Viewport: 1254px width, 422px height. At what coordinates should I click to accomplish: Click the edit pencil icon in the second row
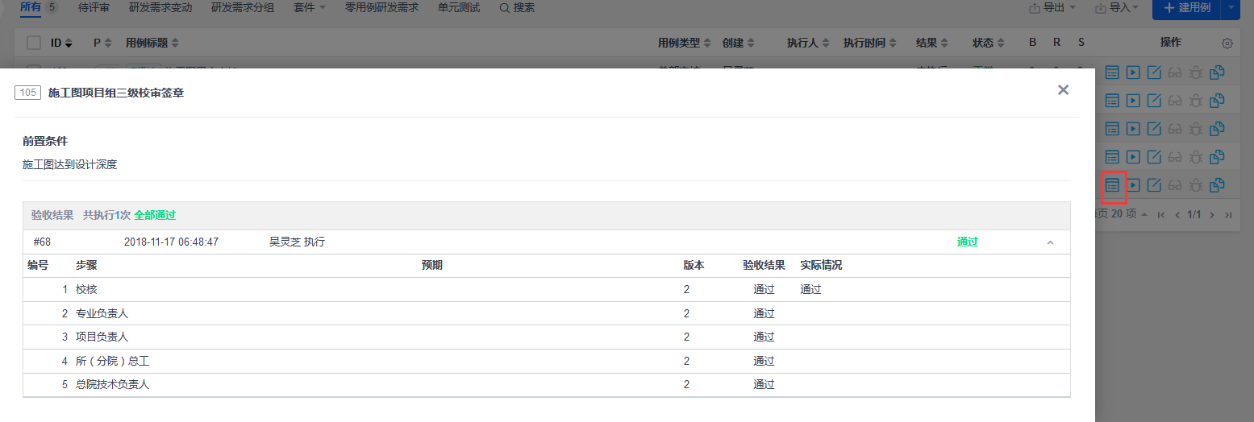[x=1154, y=101]
